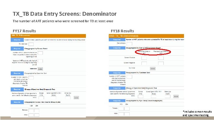Viewport: 214px width, 120px height.
Task: Click the FY18 'Disaggregated by Start of ART' heading text
Action: (143, 48)
